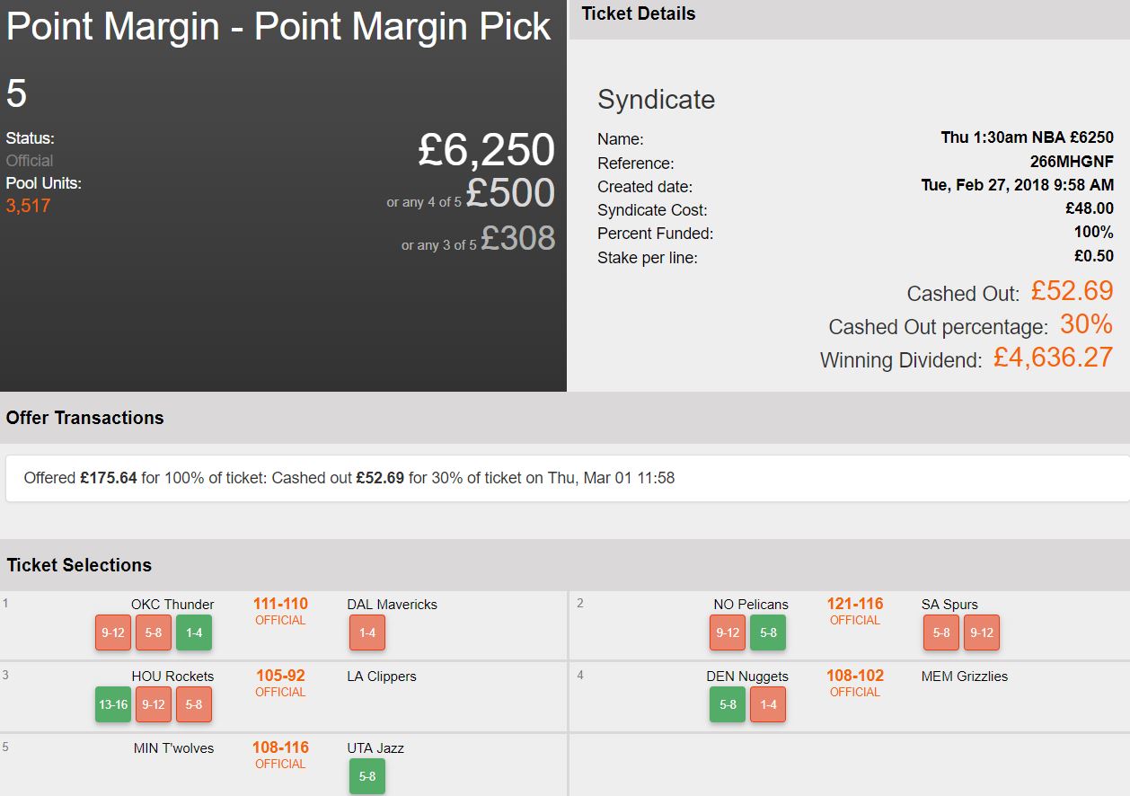The height and width of the screenshot is (796, 1130).
Task: Click the 9-12 badge under HOU Rockets
Action: point(154,704)
